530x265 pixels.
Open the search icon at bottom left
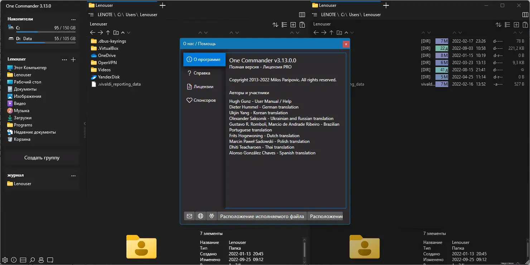coord(32,260)
